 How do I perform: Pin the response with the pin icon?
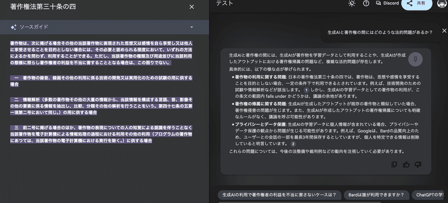coord(416,59)
